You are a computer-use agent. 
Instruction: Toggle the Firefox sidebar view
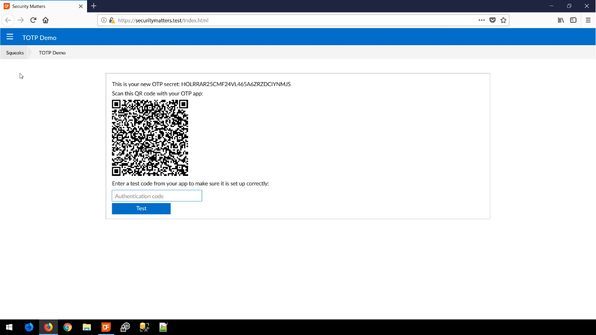pyautogui.click(x=573, y=20)
